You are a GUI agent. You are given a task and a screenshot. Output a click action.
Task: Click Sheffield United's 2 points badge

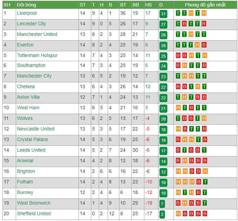coord(162,215)
